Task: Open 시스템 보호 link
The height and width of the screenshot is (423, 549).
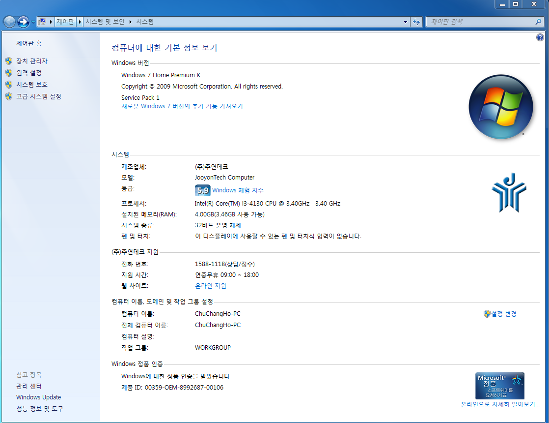Action: click(32, 85)
